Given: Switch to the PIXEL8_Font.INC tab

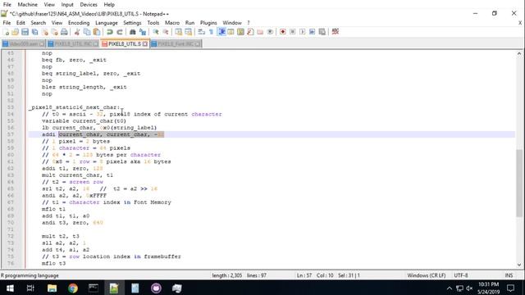Looking at the screenshot, I should tap(176, 43).
